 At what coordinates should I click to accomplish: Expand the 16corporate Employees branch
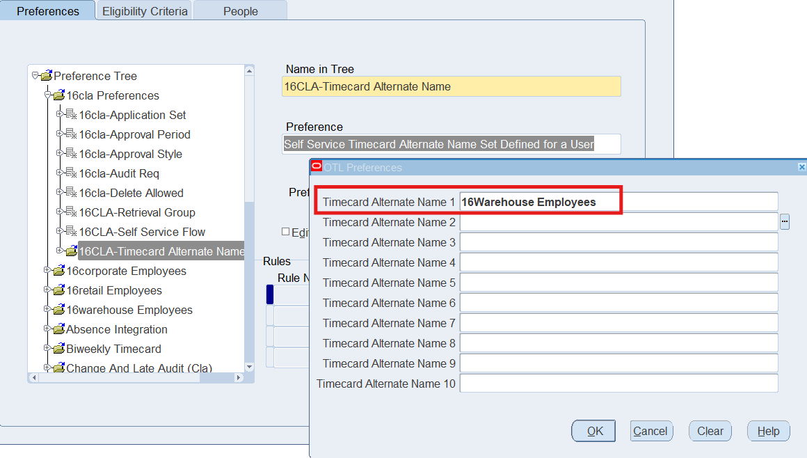point(47,271)
